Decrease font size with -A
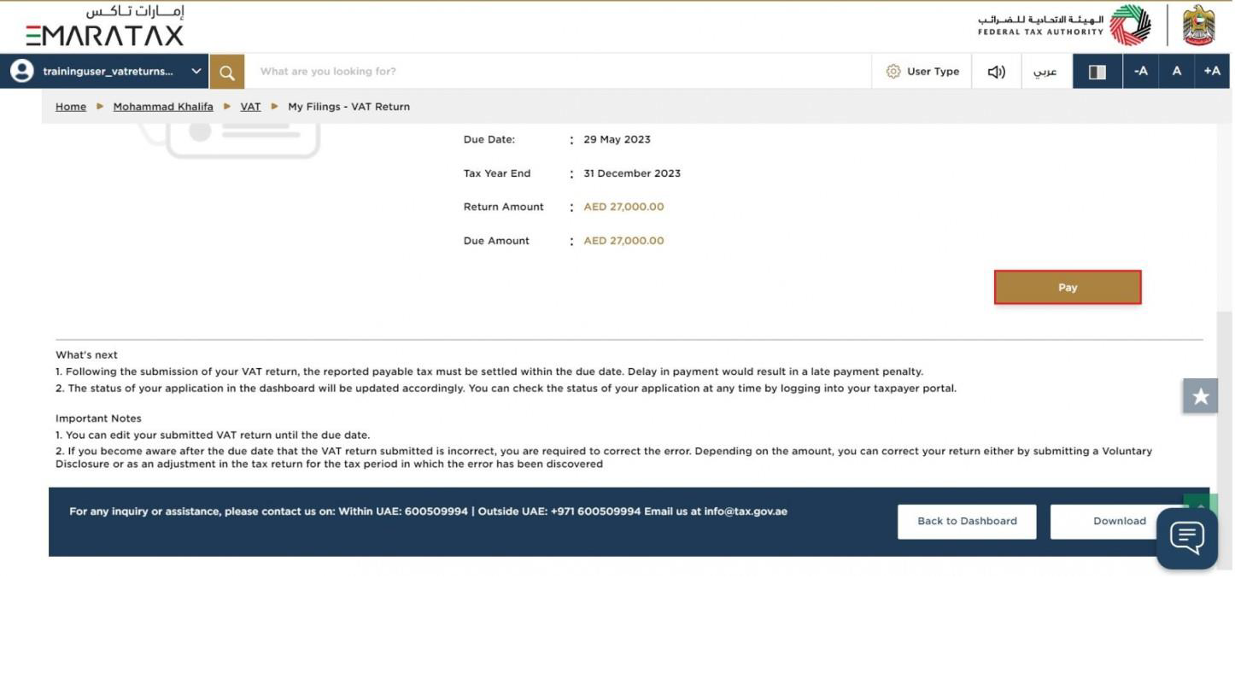1235x684 pixels. (1141, 72)
